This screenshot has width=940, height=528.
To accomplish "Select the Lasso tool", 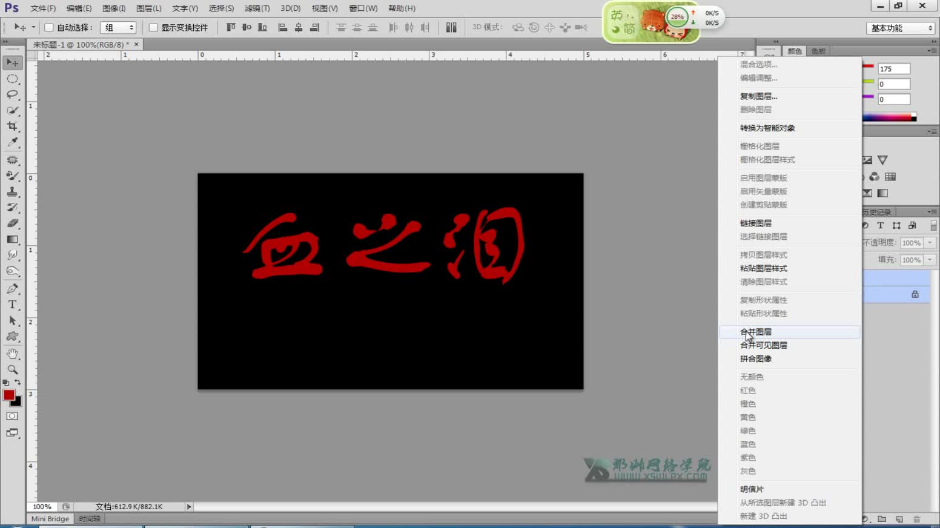I will (12, 94).
